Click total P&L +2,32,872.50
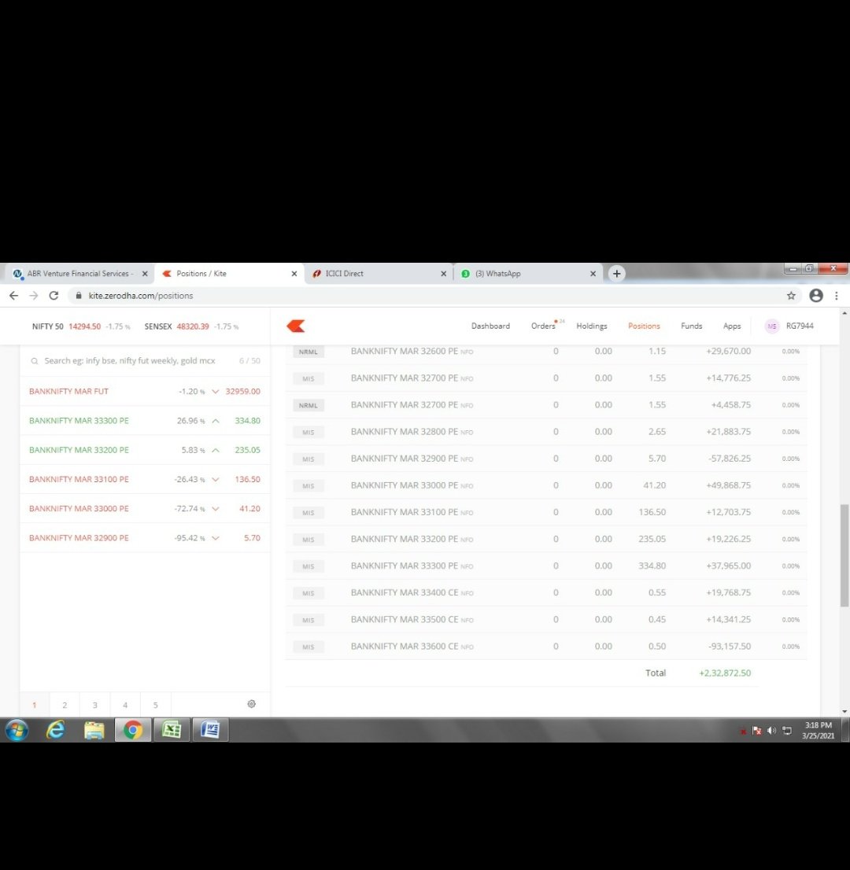Image resolution: width=850 pixels, height=870 pixels. [725, 673]
